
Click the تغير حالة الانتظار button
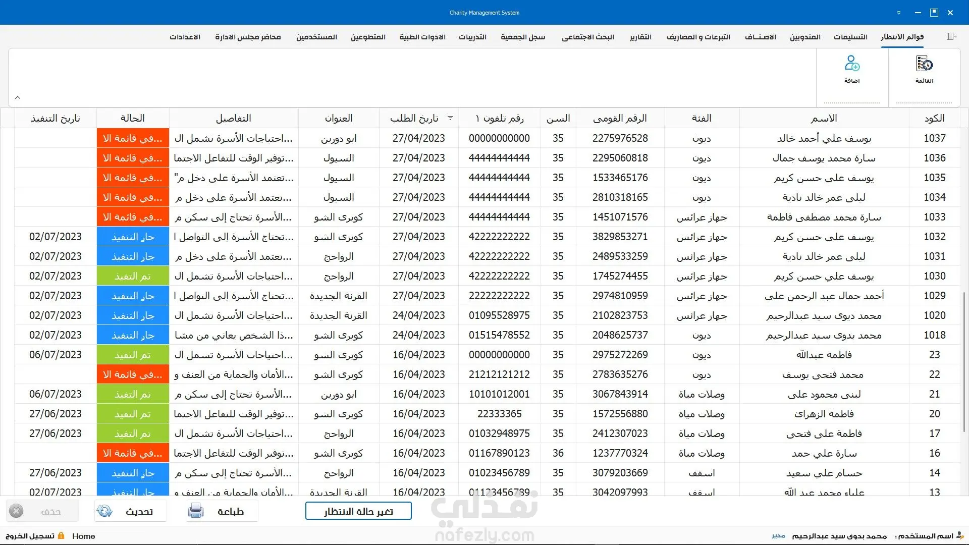tap(358, 511)
